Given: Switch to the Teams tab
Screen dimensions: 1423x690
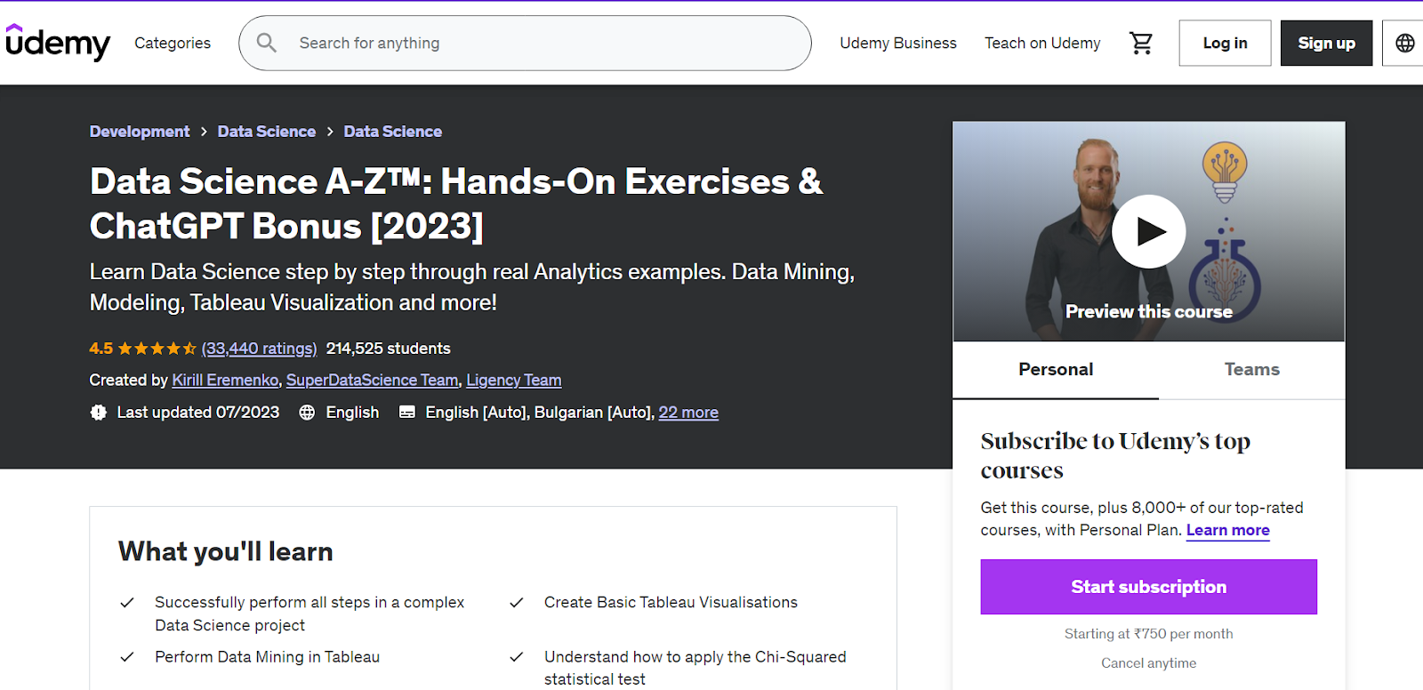Looking at the screenshot, I should (x=1251, y=370).
